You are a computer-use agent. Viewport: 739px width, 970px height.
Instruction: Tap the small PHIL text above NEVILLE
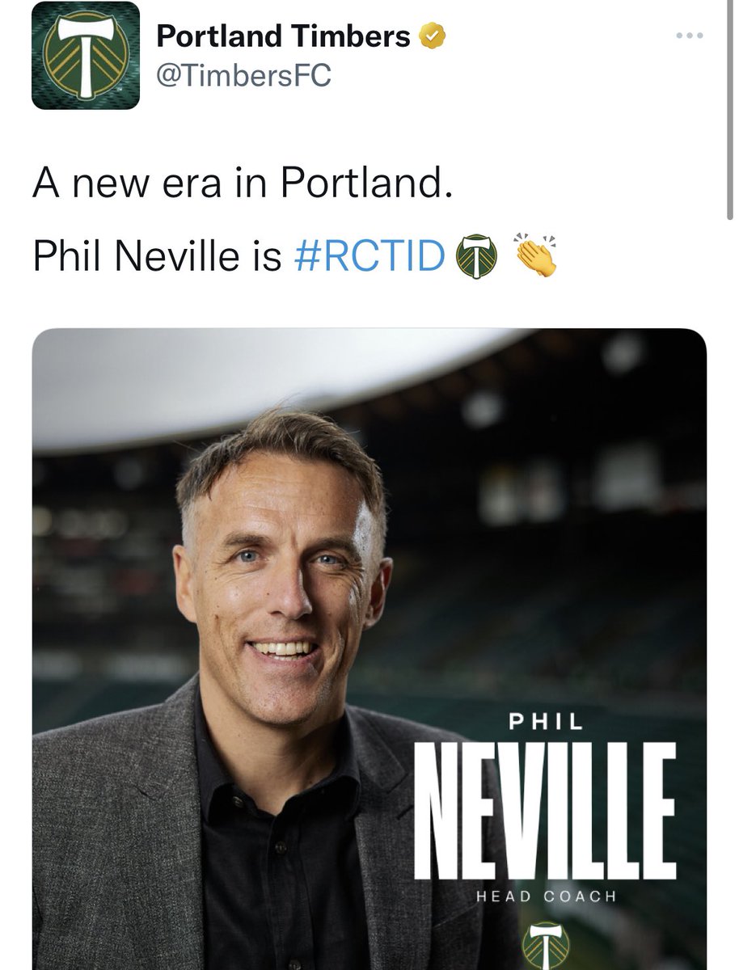point(545,722)
